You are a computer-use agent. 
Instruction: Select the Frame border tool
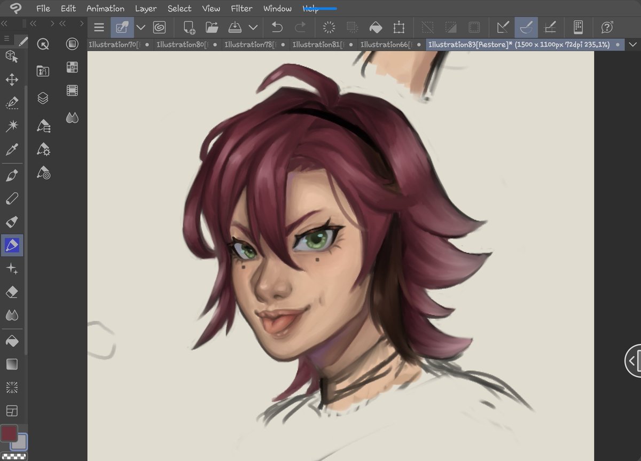[11, 411]
